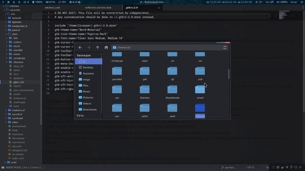This screenshot has height=171, width=305.
Task: Expand the systemd folder in sidebar
Action: 6,118
